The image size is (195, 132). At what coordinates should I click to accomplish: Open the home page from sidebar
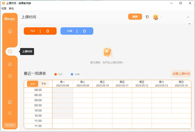point(10,31)
